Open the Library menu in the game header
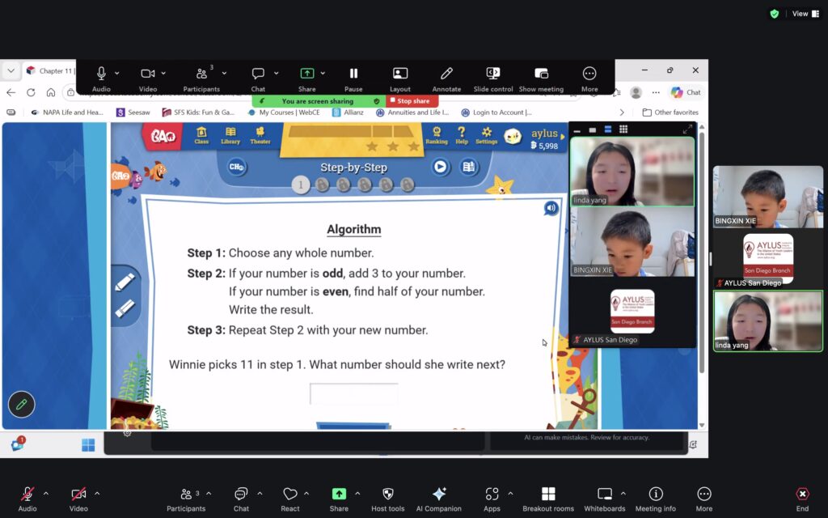Image resolution: width=828 pixels, height=518 pixels. (230, 135)
